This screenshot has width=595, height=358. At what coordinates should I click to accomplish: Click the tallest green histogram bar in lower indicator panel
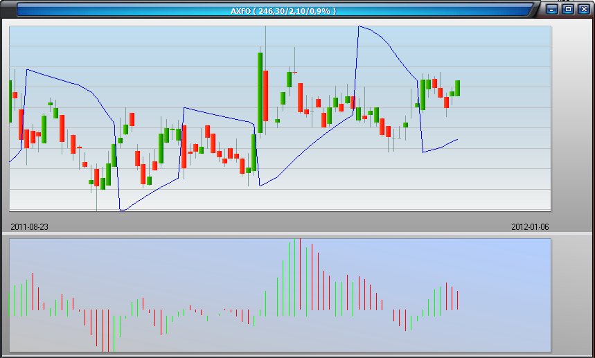(x=294, y=277)
